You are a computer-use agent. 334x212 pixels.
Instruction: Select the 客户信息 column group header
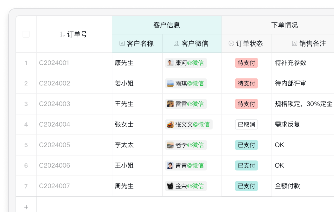[x=167, y=25]
